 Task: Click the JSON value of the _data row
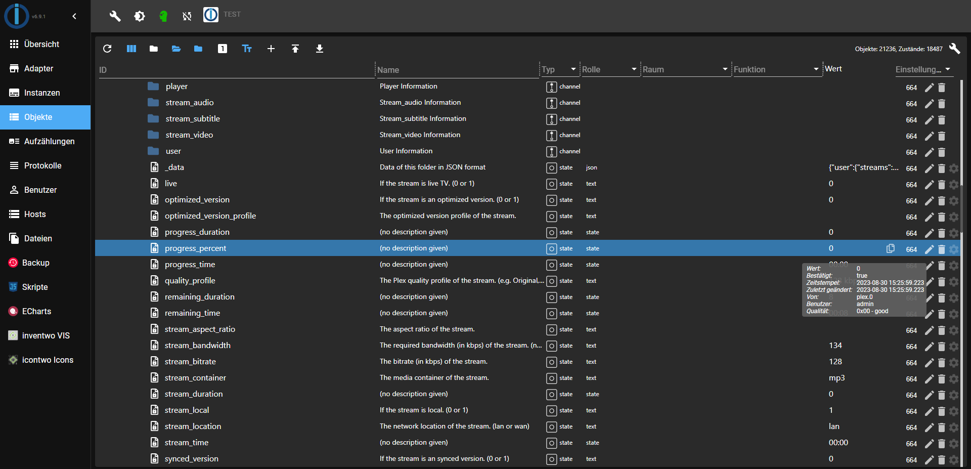(864, 167)
